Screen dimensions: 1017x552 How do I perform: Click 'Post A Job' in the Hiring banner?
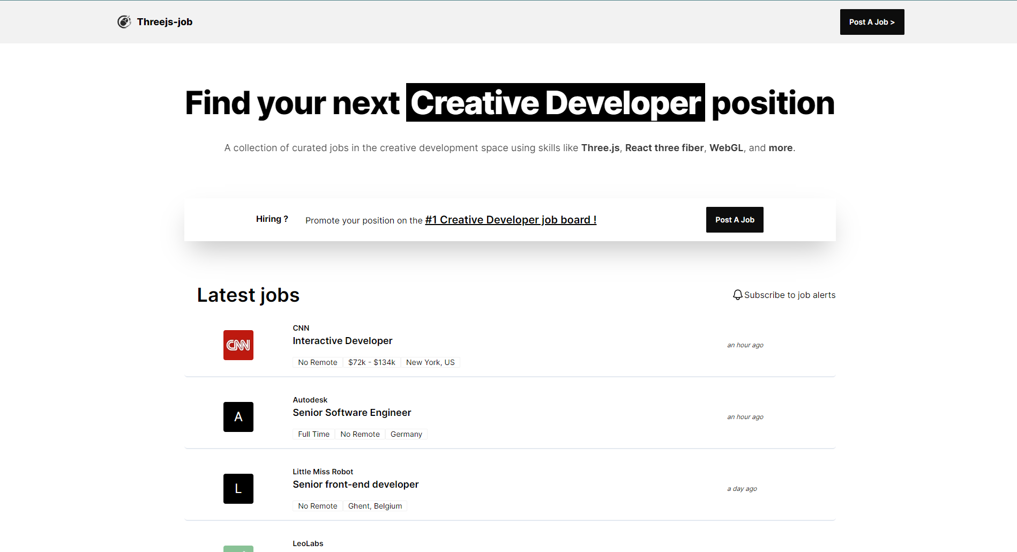click(735, 220)
